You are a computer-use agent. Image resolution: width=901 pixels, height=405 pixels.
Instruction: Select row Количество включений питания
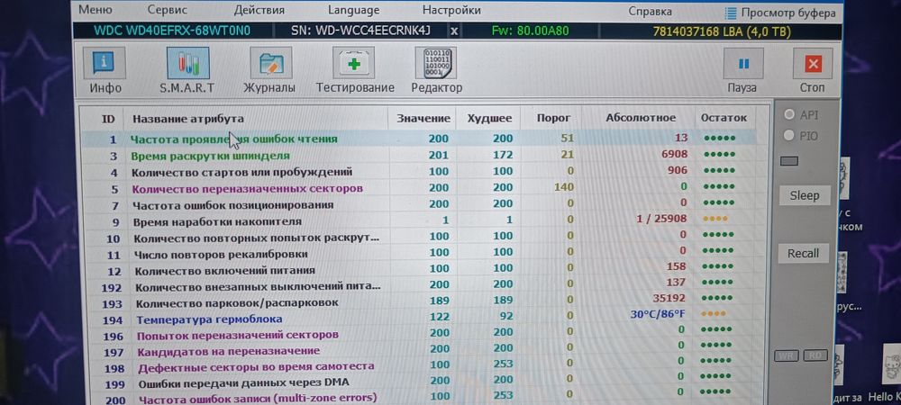click(x=418, y=270)
